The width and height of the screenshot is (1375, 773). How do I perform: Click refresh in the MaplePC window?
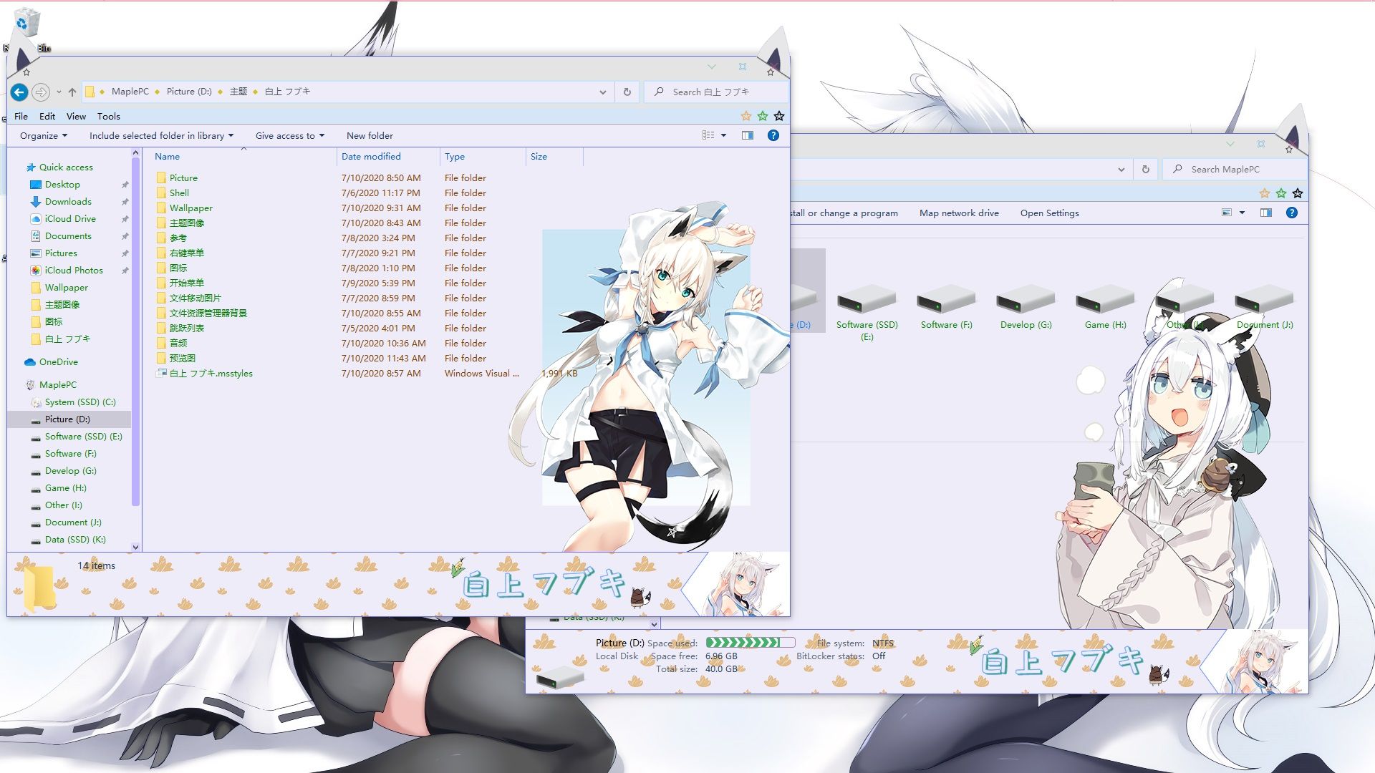coord(1145,169)
